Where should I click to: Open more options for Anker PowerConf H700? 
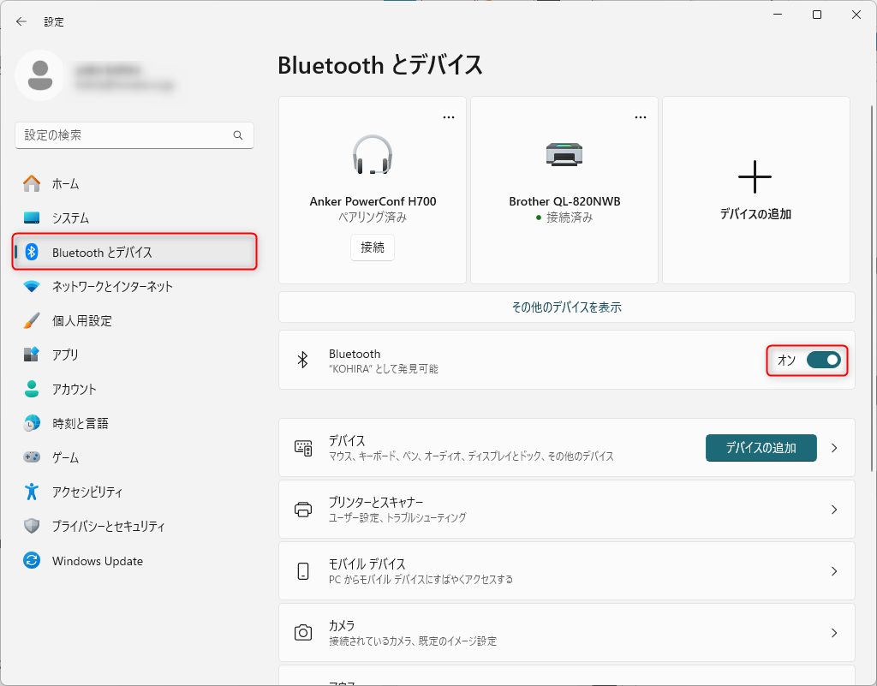click(x=449, y=117)
